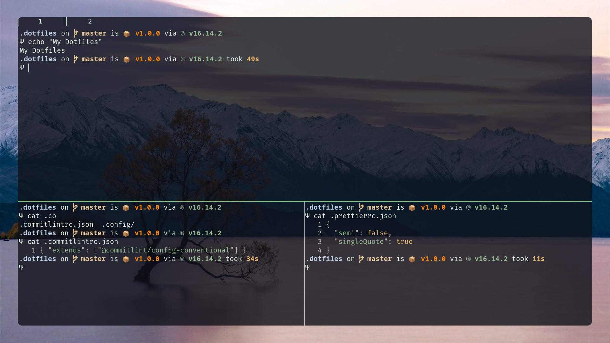Click the git branch icon in the 'took 11s' line

click(361, 259)
